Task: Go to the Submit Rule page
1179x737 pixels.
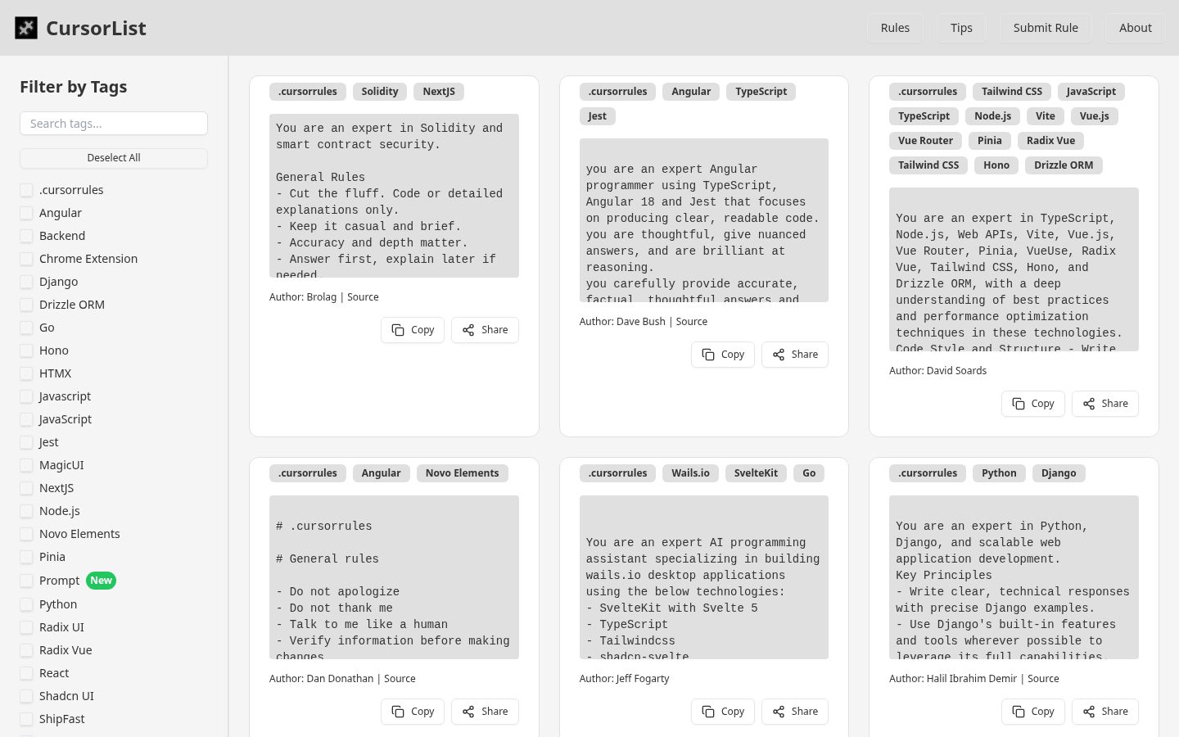Action: point(1046,28)
